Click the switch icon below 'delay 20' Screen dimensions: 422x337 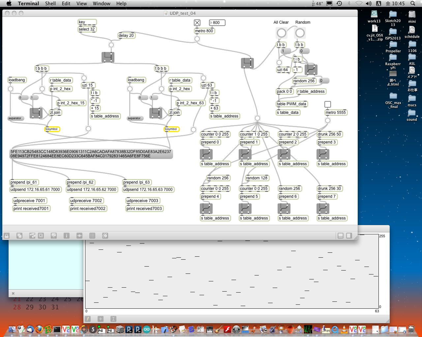(x=108, y=57)
